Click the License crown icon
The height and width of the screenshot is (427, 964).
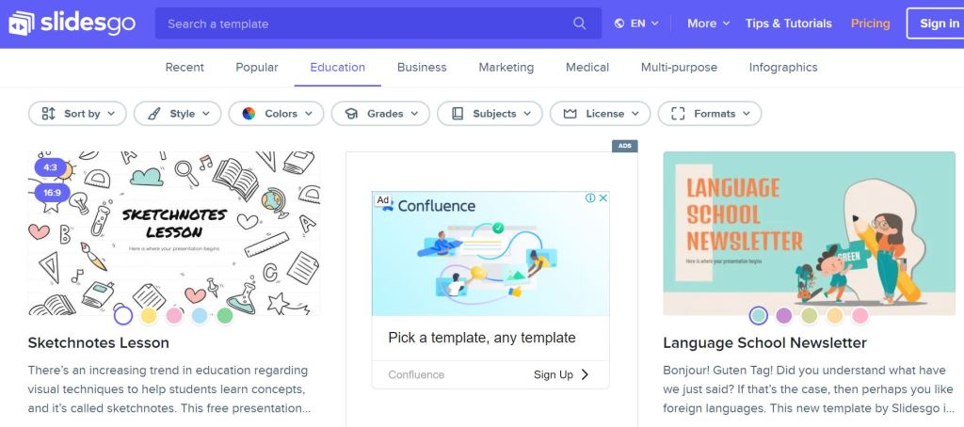point(570,114)
